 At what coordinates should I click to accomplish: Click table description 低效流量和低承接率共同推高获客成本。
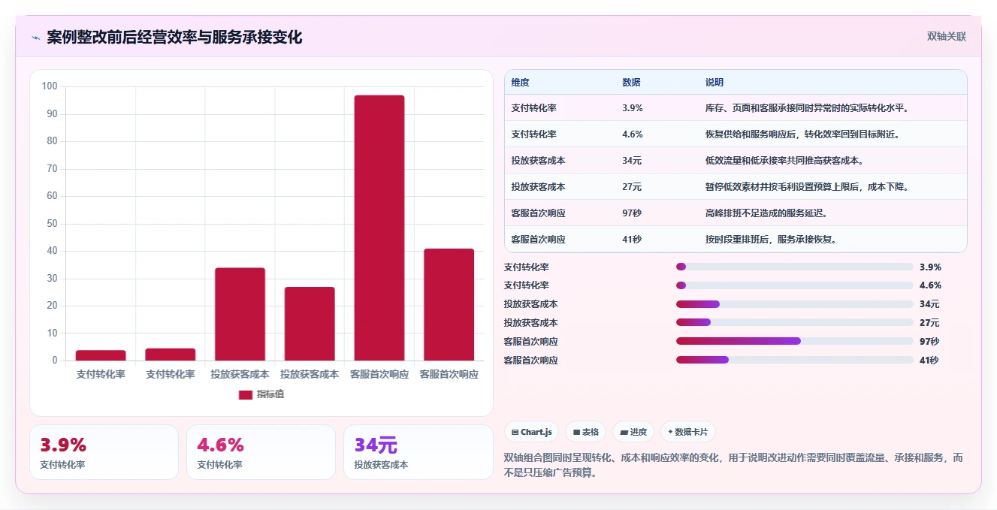tap(784, 161)
